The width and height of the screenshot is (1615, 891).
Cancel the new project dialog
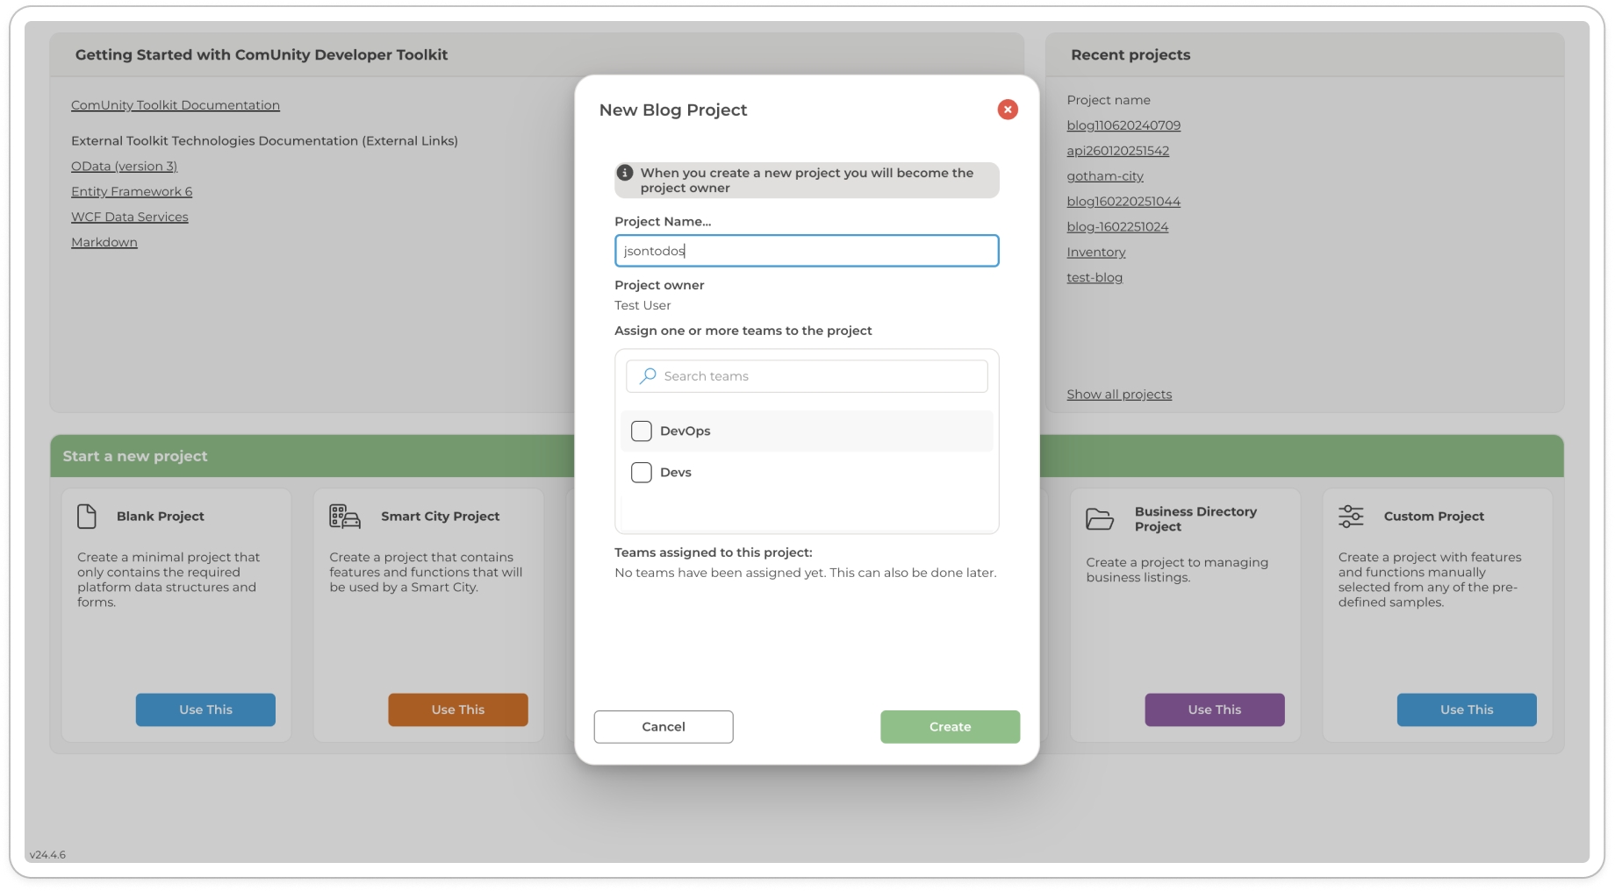point(663,727)
